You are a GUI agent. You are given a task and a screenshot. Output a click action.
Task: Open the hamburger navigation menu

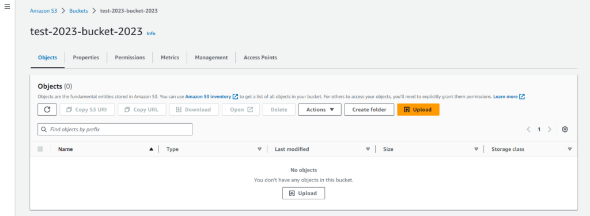[x=7, y=7]
